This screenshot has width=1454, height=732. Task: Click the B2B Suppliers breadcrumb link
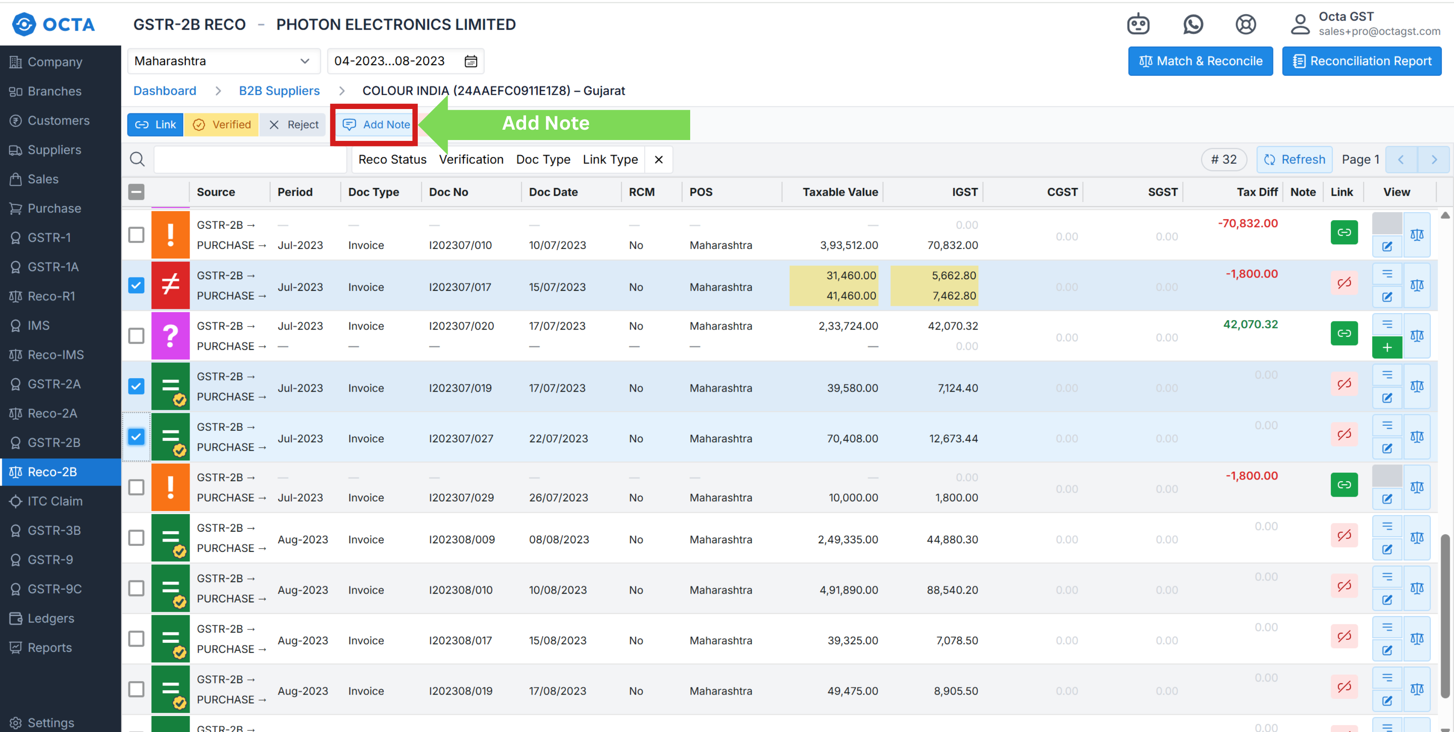tap(279, 91)
